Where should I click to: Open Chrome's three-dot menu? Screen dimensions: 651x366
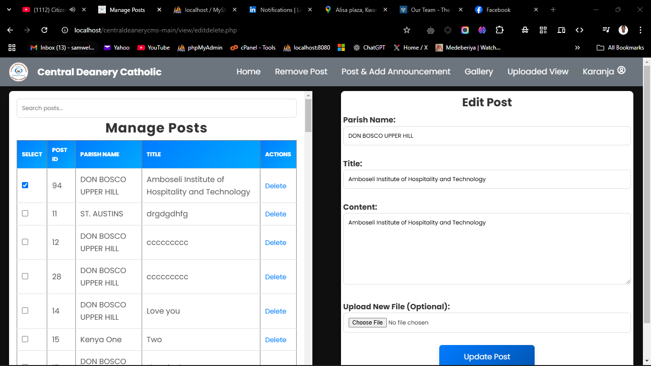tap(640, 30)
